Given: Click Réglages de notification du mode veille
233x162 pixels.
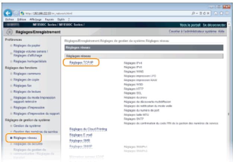Looking at the screenshot, I should point(148,106).
